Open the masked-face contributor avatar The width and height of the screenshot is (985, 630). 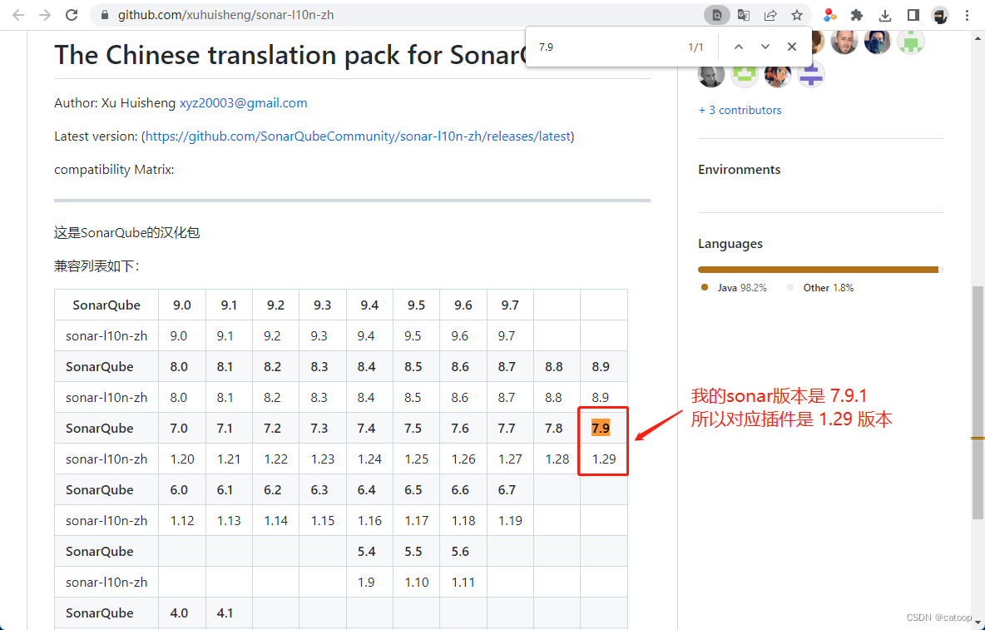pos(877,42)
